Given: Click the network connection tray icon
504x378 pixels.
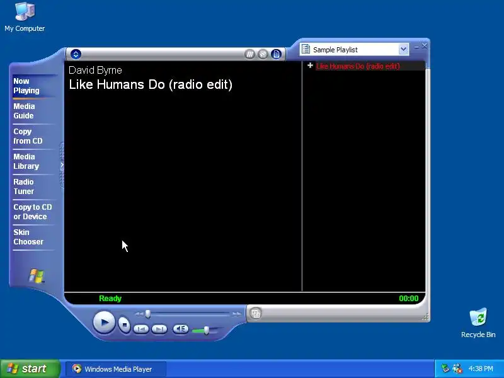Looking at the screenshot, I should point(457,369).
